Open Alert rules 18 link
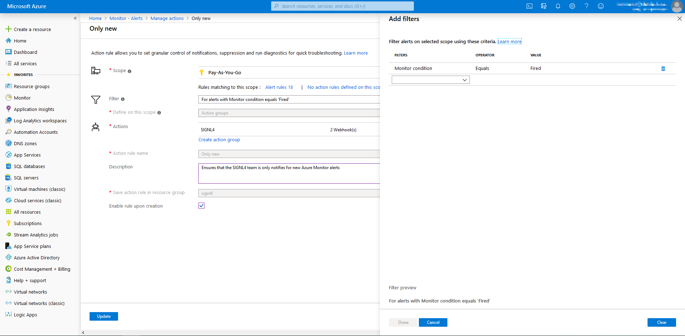Viewport: 685px width, 336px height. click(x=279, y=87)
